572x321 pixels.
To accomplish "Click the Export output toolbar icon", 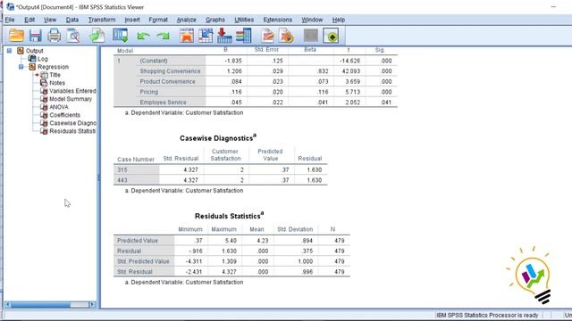I will 97,36.
